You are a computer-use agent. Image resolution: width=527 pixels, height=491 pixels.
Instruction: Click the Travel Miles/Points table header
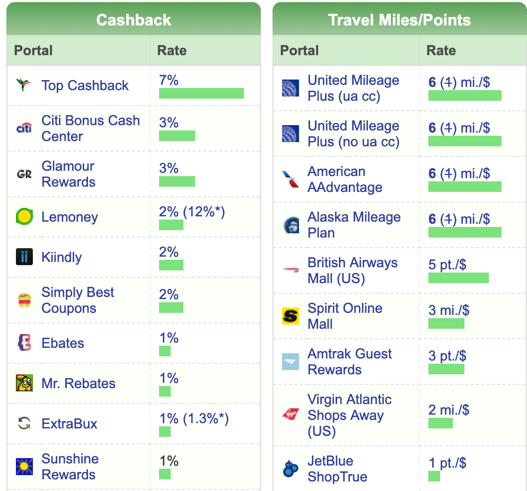click(x=399, y=19)
